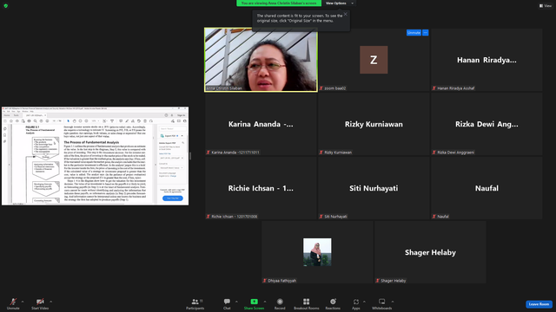Open Convert To dropdown in Acrobat pane

tap(172, 167)
